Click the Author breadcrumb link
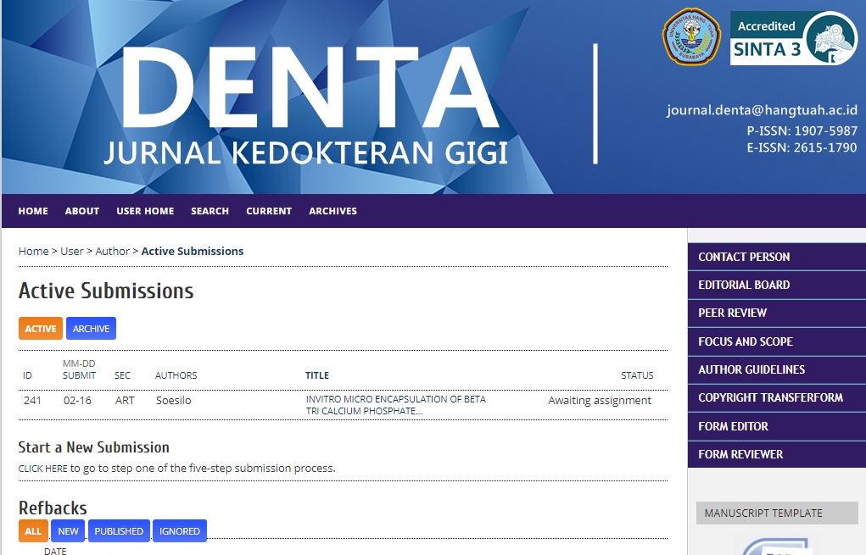Viewport: 866px width, 555px height. tap(112, 251)
